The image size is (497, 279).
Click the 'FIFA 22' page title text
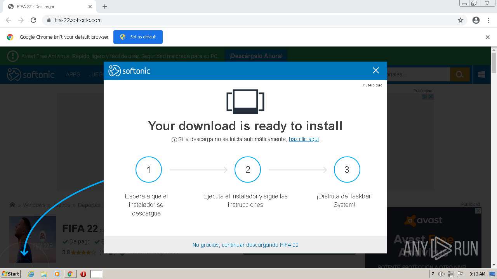pos(80,229)
